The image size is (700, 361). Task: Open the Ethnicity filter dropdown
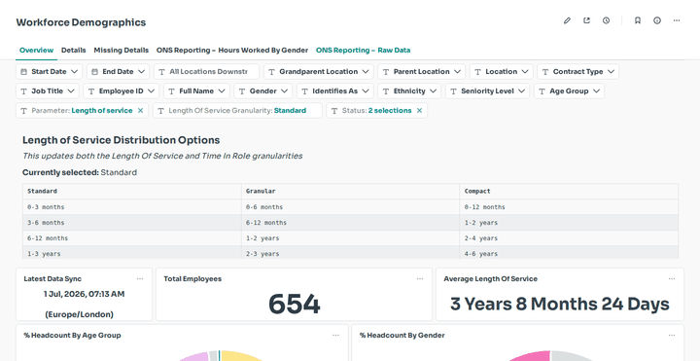click(409, 91)
